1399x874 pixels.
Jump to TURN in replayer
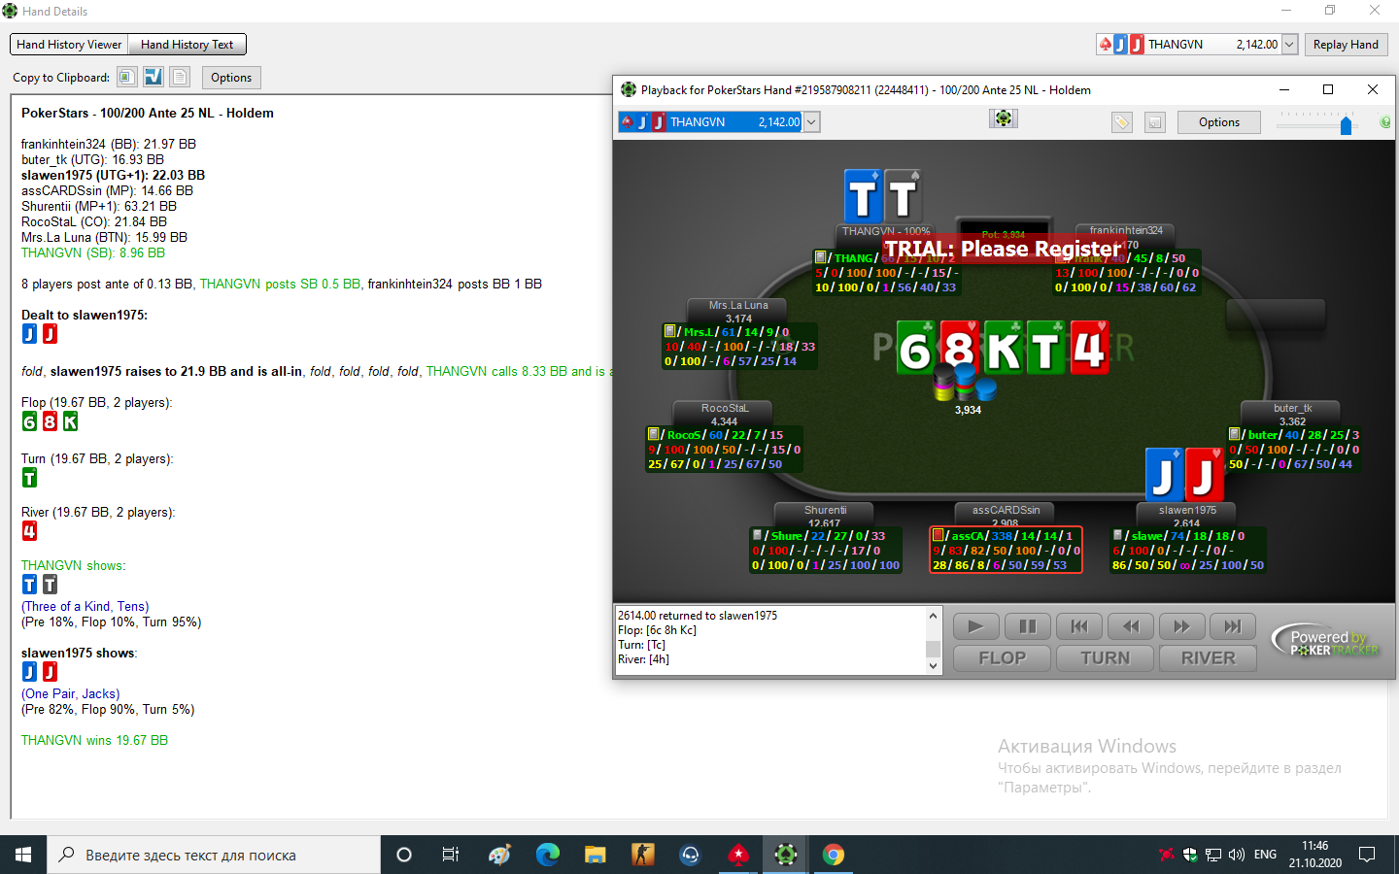[x=1106, y=658]
